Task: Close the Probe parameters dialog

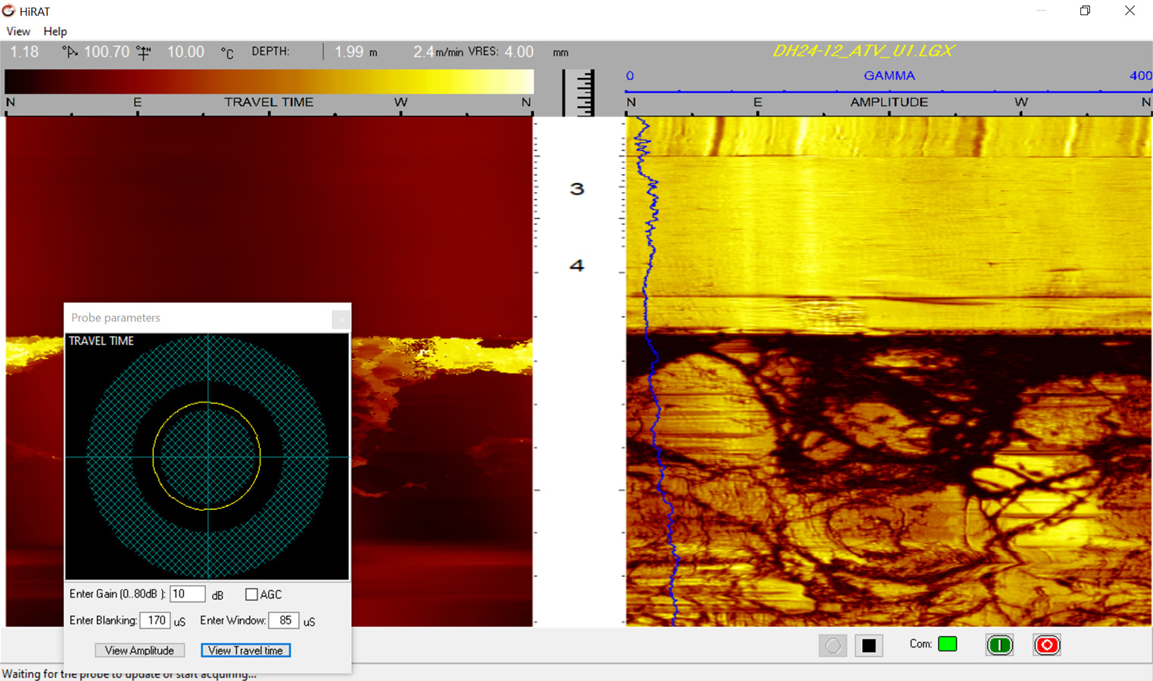Action: [341, 319]
